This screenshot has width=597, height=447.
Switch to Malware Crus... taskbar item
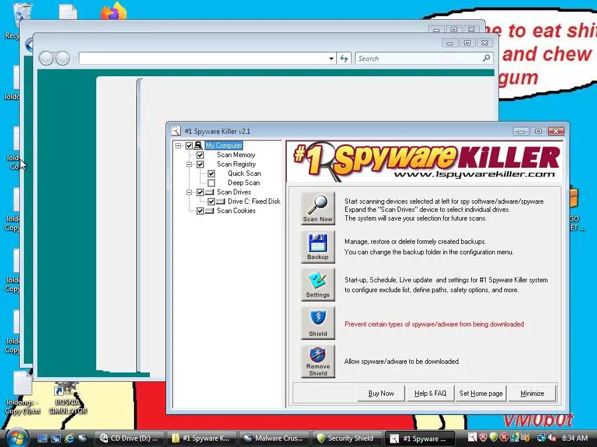coord(274,438)
